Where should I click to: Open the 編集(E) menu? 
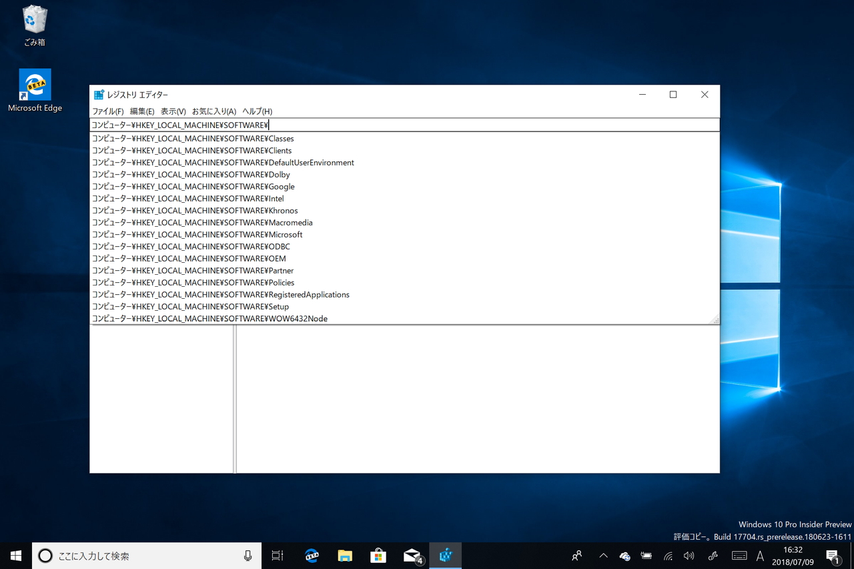(x=142, y=111)
